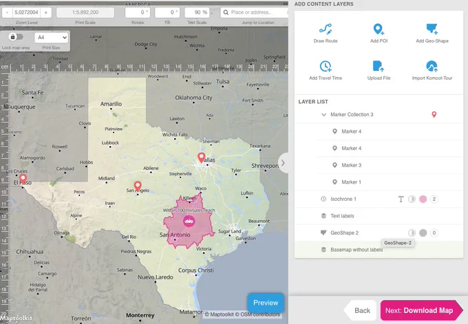Viewport: 468px width, 324px height.
Task: Click the 'Within 100 minutes reach' map label
Action: pos(189,210)
